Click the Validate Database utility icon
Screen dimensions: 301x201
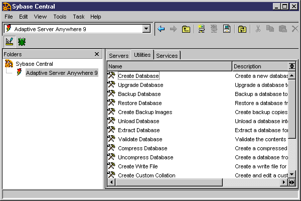[x=111, y=139]
